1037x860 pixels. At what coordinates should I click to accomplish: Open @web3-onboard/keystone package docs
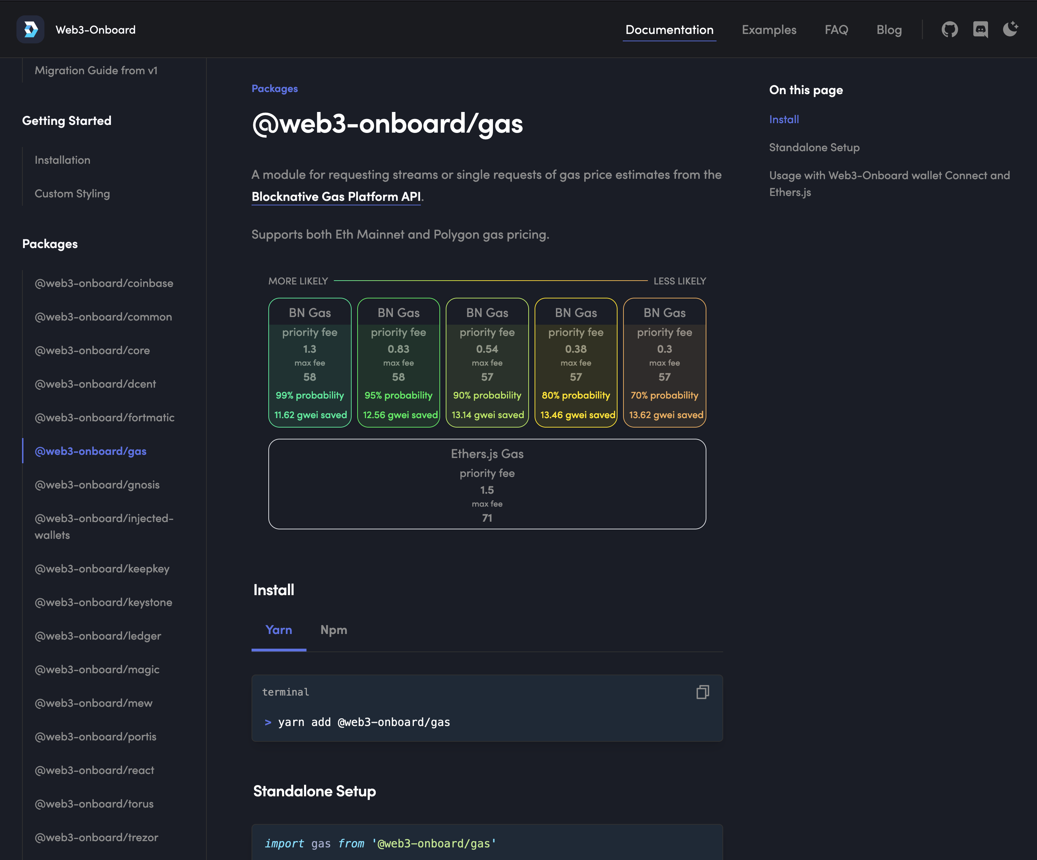[103, 602]
